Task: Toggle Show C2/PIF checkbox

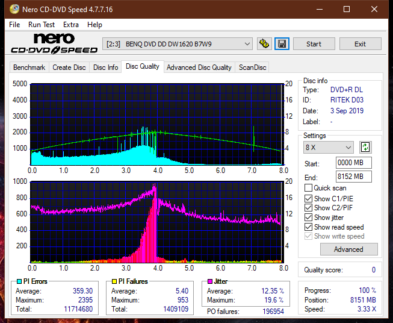Action: point(308,208)
